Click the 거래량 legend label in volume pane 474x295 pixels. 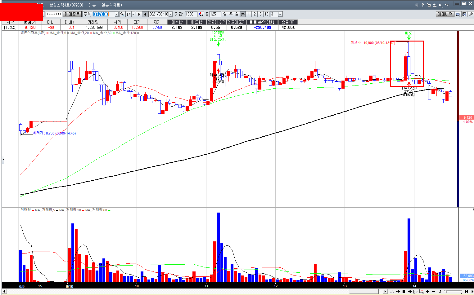pos(25,210)
